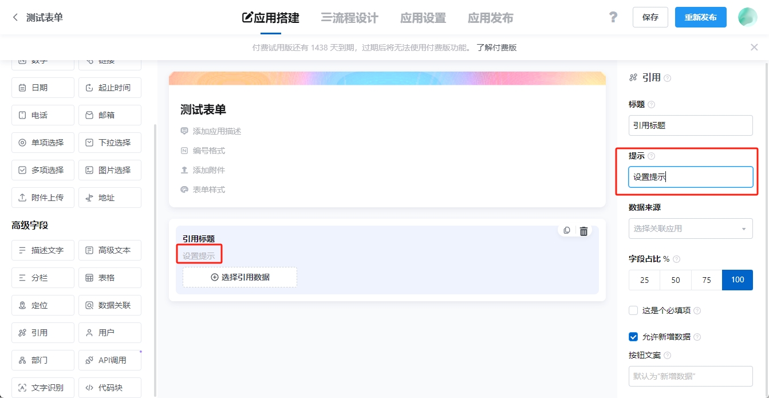
Task: Open help via the question mark icon
Action: [613, 17]
